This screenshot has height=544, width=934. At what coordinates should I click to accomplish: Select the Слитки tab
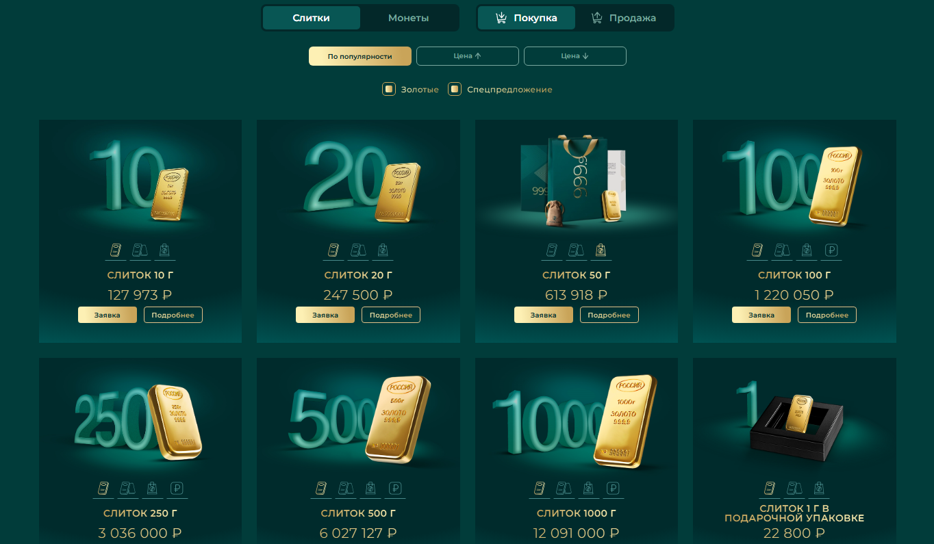[x=312, y=18]
